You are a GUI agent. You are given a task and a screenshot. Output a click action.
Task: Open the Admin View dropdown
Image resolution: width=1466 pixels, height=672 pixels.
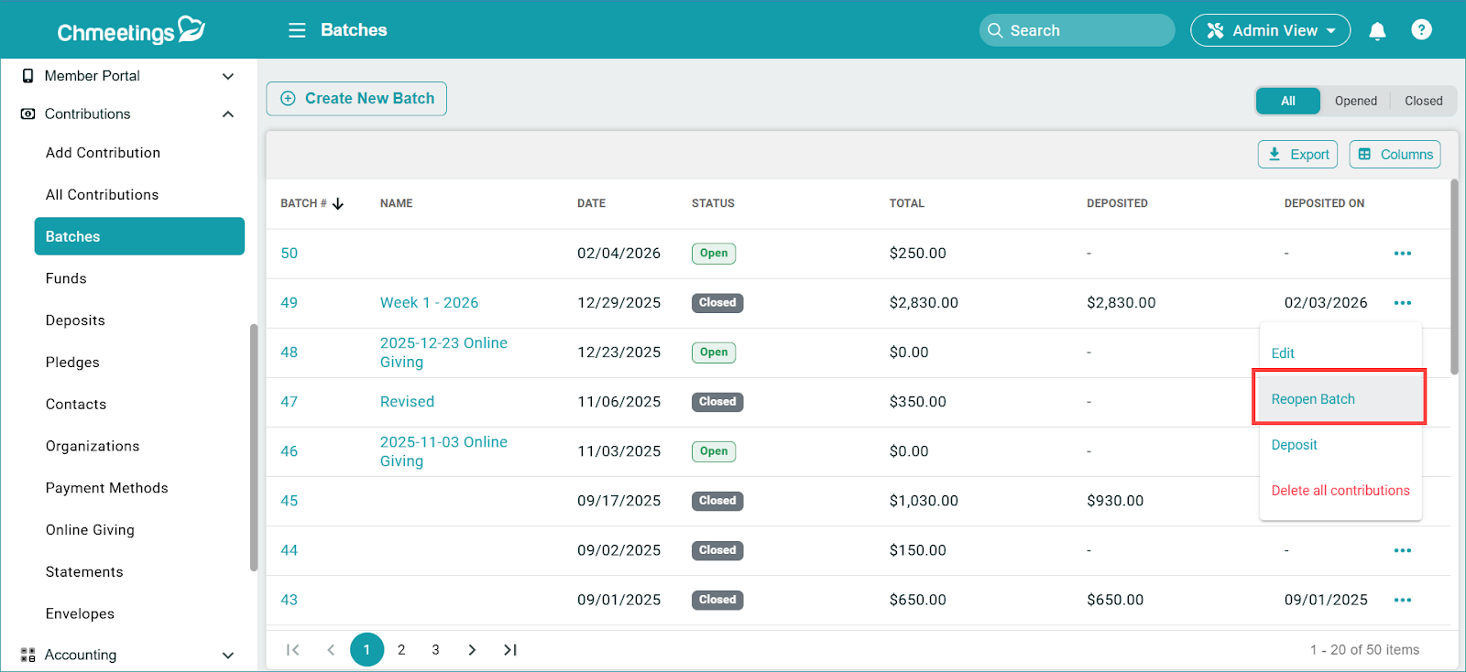pos(1270,30)
